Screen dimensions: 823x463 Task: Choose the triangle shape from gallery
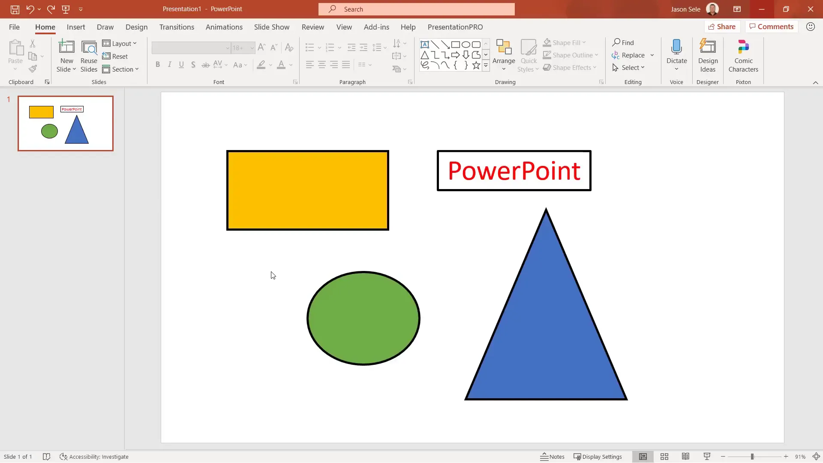(x=424, y=55)
